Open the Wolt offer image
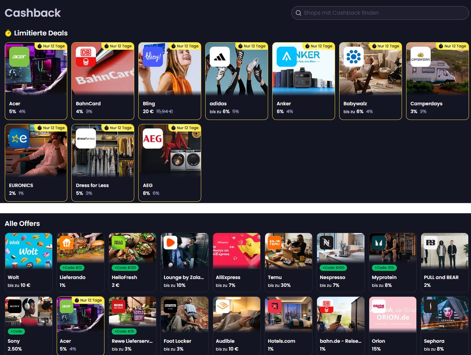The height and width of the screenshot is (355, 471). [28, 251]
